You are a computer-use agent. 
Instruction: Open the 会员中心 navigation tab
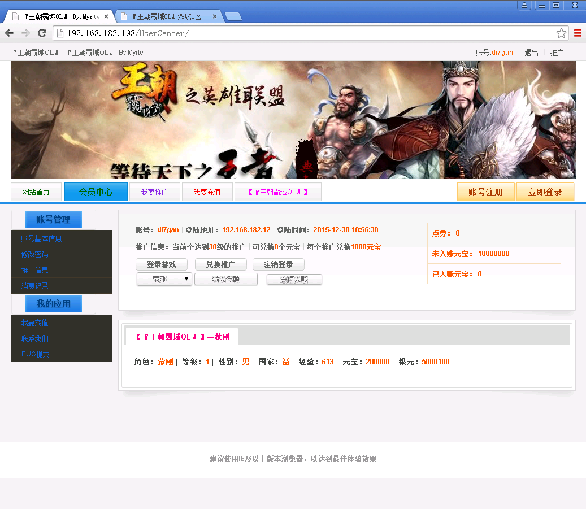coord(96,192)
